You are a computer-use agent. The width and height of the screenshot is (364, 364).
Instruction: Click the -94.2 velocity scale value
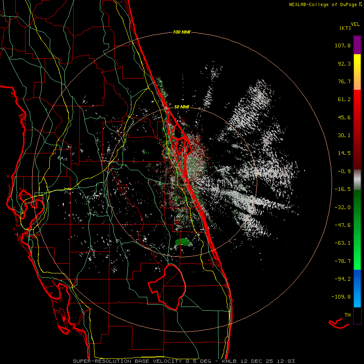[x=343, y=279]
